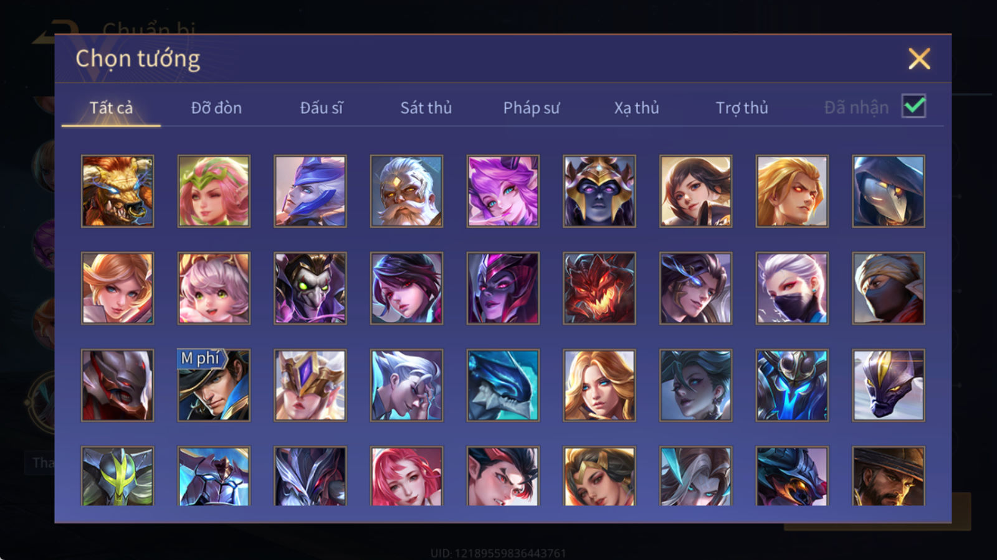Select the white-haired masked ninja woman
The height and width of the screenshot is (560, 997).
792,288
